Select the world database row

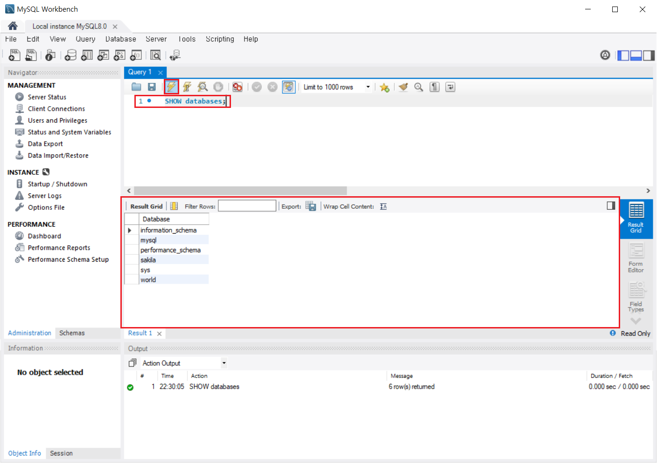pyautogui.click(x=174, y=280)
